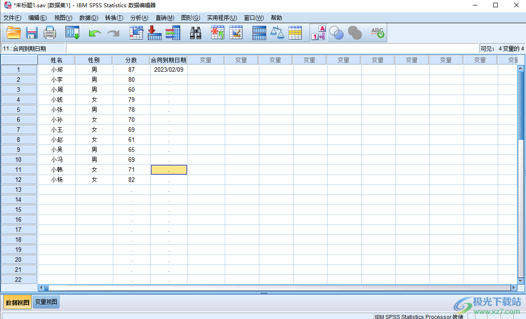
Task: Click the Use variable sets icon
Action: click(336, 33)
